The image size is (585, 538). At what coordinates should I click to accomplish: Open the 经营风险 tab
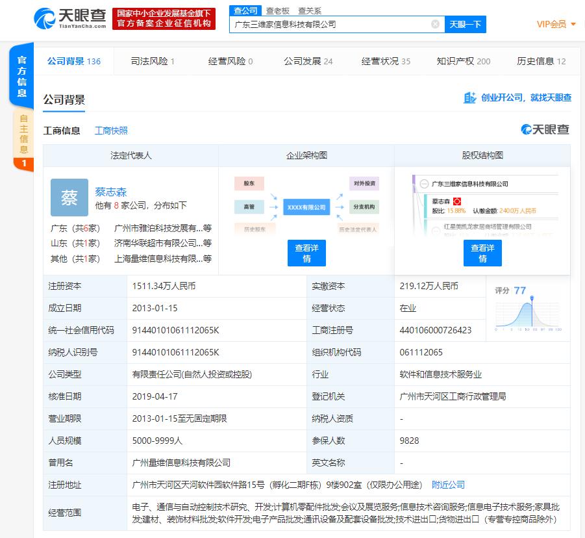tap(230, 61)
